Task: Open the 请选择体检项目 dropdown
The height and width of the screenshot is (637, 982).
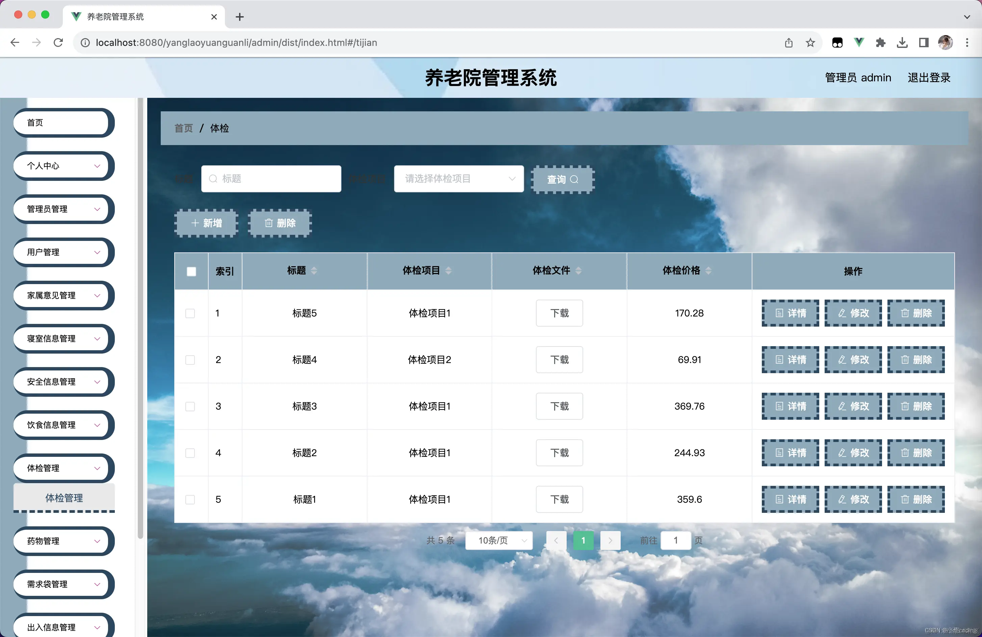Action: point(458,179)
